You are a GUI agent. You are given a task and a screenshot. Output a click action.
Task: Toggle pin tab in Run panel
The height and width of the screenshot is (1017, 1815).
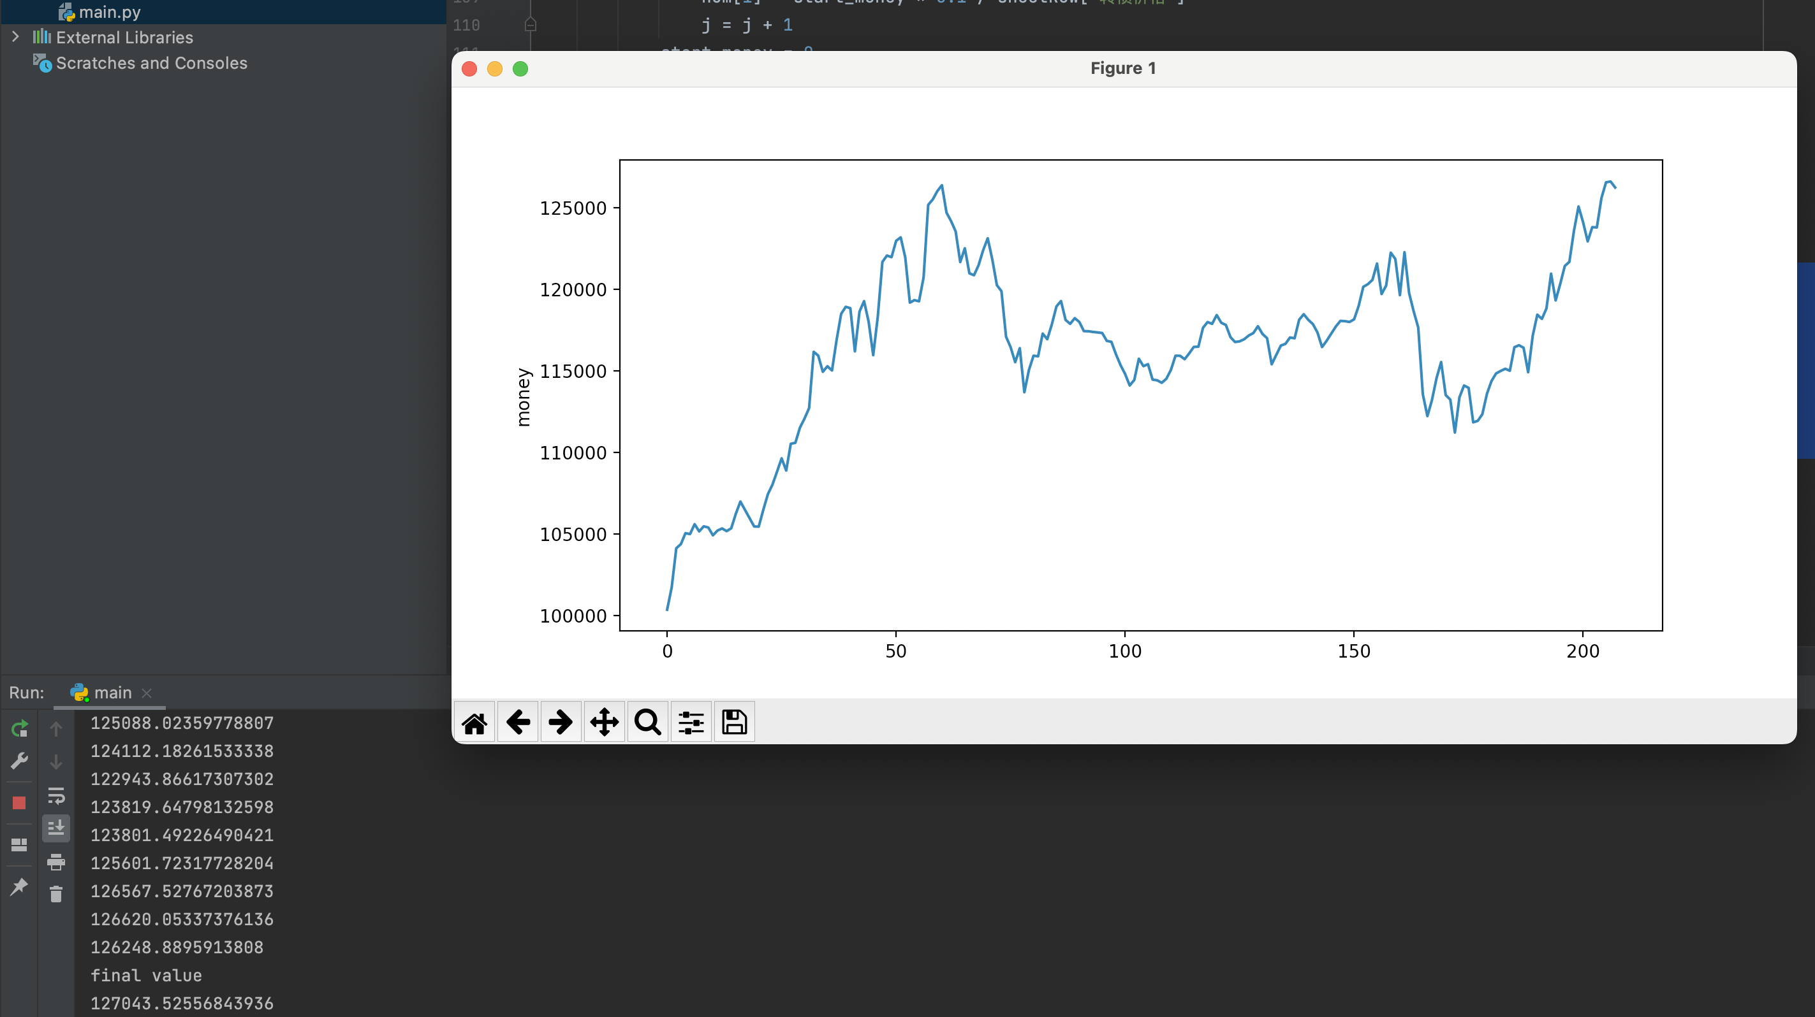(x=19, y=887)
